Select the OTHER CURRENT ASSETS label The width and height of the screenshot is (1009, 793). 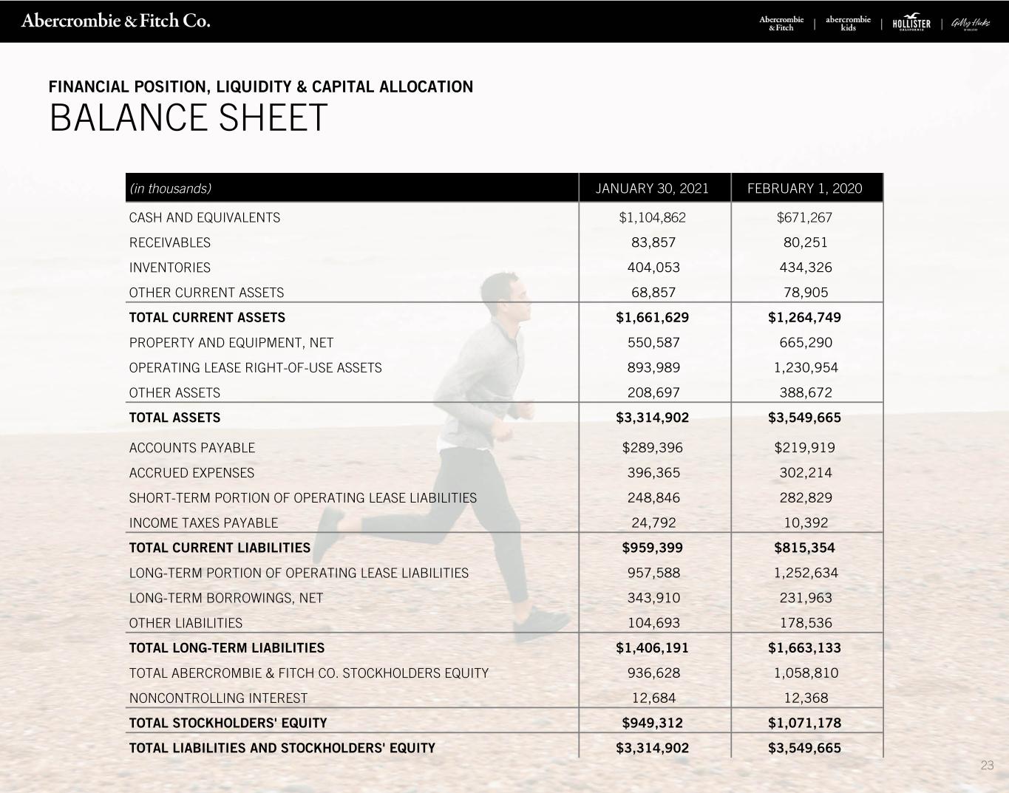206,293
